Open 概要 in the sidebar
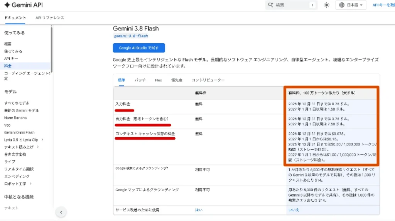This screenshot has width=395, height=221. (x=8, y=44)
